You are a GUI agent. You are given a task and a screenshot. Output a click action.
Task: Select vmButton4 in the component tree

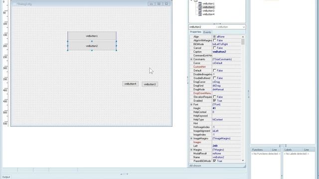[x=208, y=14]
